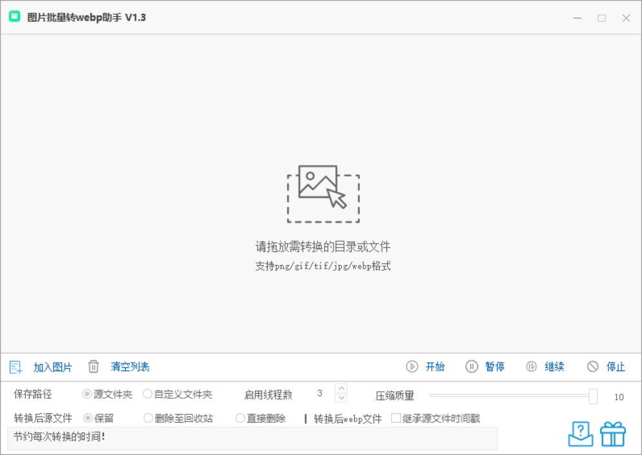Decrease thread count with down arrow
Image resolution: width=642 pixels, height=455 pixels.
coord(341,398)
